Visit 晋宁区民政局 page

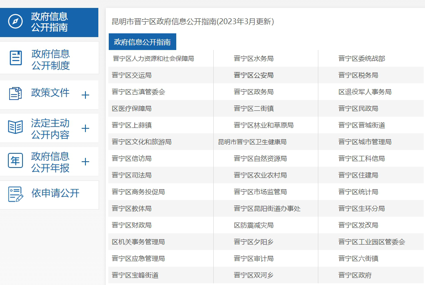pyautogui.click(x=358, y=108)
